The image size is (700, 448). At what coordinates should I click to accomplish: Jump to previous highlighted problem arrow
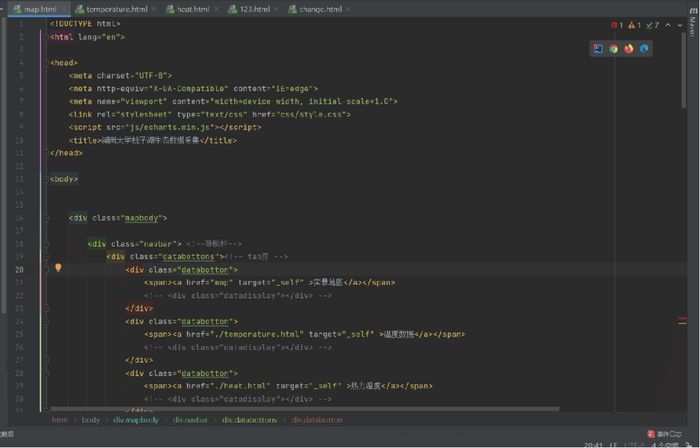668,25
